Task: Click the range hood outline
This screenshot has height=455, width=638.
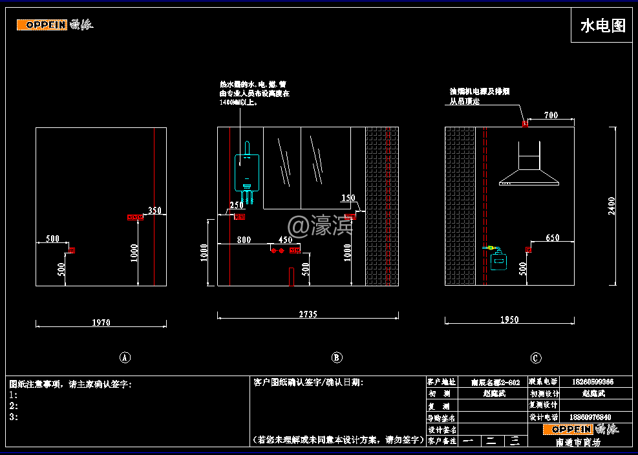Action: click(x=529, y=171)
